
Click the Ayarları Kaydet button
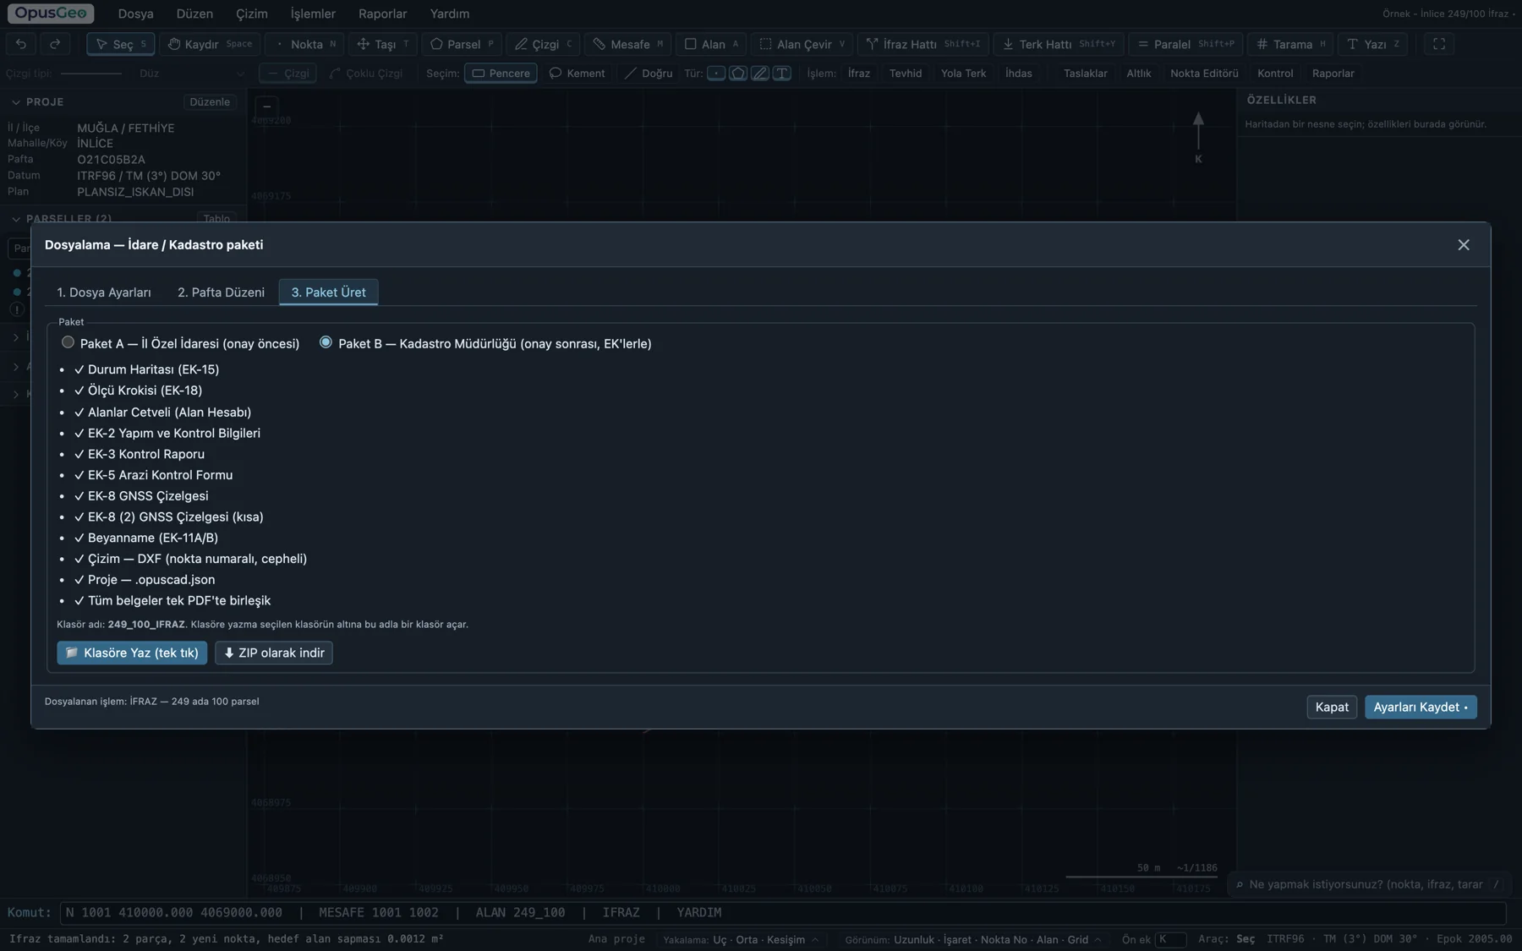1421,708
